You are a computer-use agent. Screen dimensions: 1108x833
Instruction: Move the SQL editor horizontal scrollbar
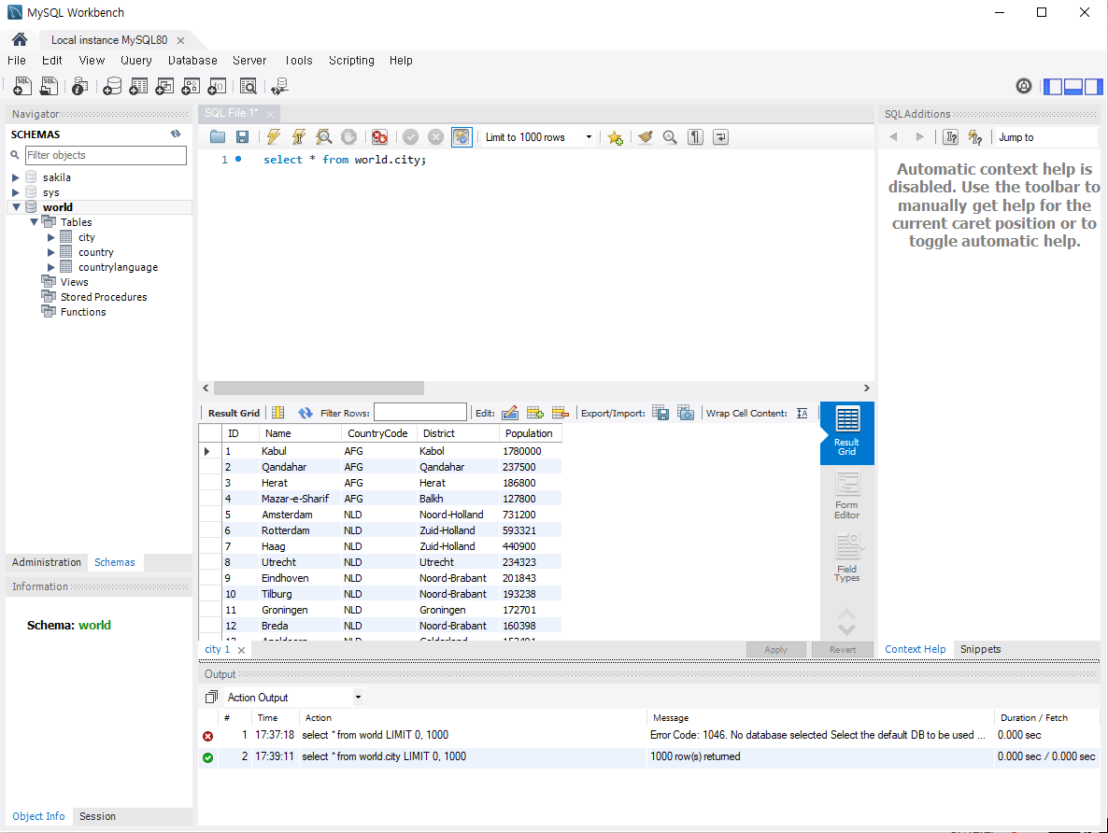pyautogui.click(x=319, y=388)
